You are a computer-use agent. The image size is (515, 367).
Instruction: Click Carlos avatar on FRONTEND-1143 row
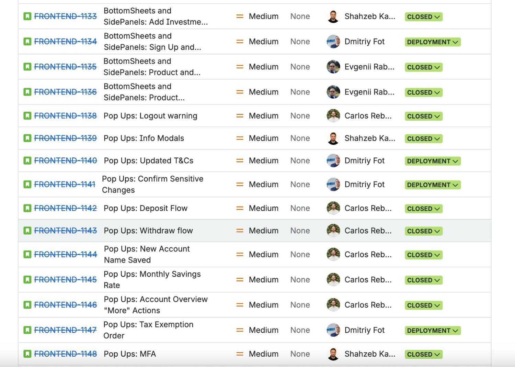tap(333, 231)
